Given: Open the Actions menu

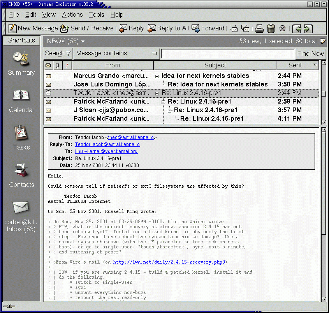Looking at the screenshot, I should [x=72, y=15].
